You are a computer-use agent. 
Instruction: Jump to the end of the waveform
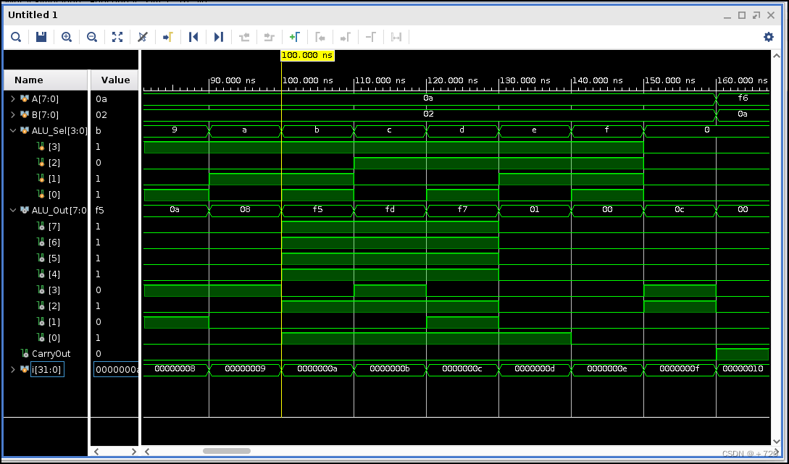tap(219, 37)
